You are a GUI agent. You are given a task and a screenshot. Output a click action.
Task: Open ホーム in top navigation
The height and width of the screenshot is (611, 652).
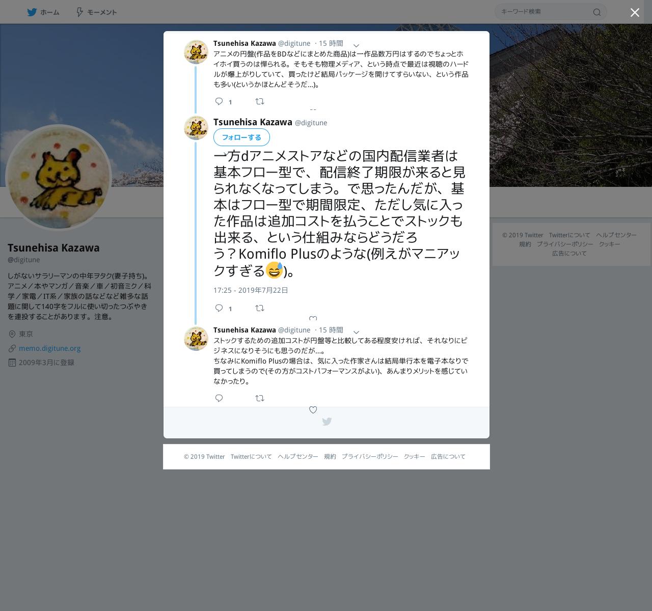tap(43, 12)
